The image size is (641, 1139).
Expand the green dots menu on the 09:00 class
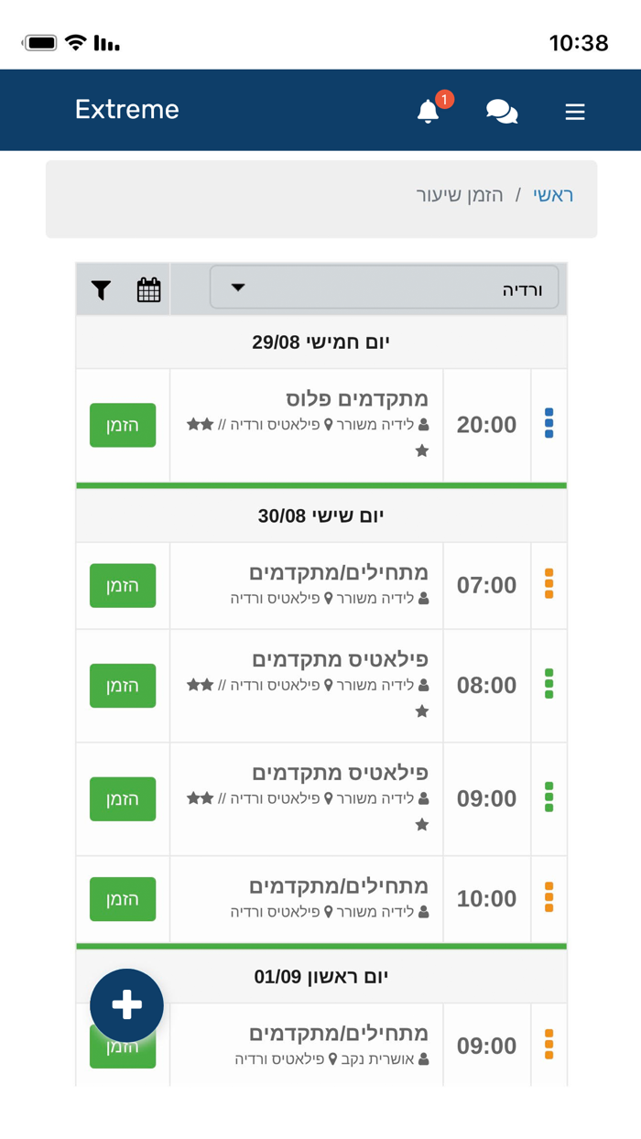click(549, 798)
